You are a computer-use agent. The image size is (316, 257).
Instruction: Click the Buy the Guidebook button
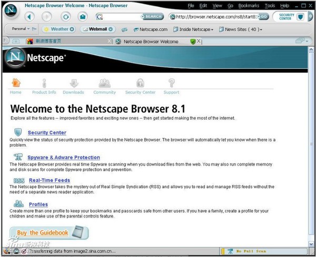pos(48,232)
